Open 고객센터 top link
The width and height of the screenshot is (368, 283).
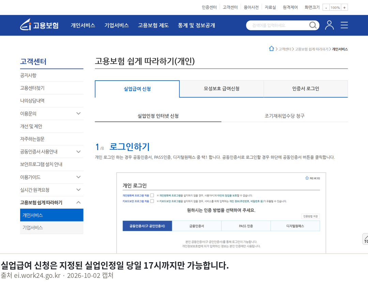230,7
